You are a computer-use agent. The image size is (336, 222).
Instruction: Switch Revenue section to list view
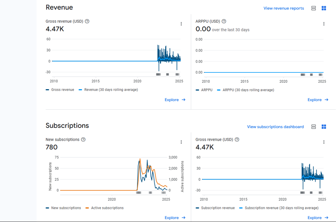tap(314, 8)
